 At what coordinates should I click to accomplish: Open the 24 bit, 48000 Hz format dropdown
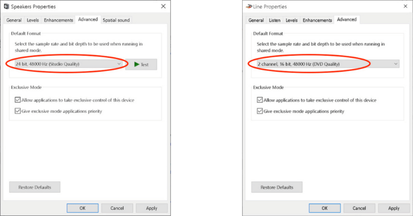pos(66,64)
